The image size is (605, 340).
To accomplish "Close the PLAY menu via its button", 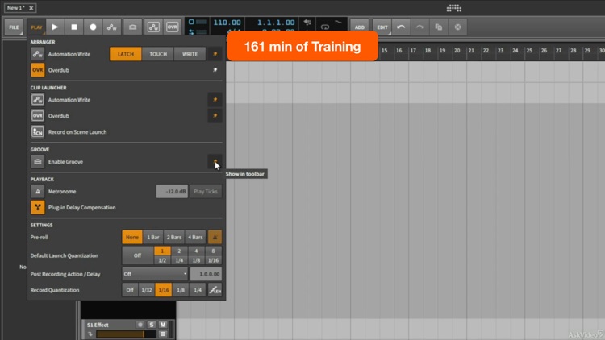I will click(x=36, y=27).
